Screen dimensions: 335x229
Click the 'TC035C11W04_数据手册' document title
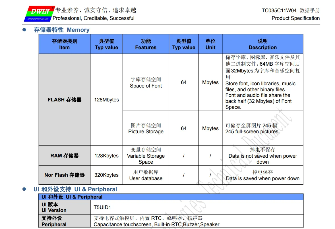pos(291,11)
